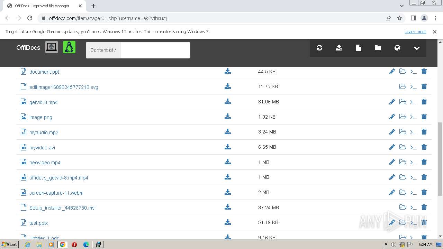The height and width of the screenshot is (249, 443).
Task: Open the Windows Start menu
Action: (10, 244)
